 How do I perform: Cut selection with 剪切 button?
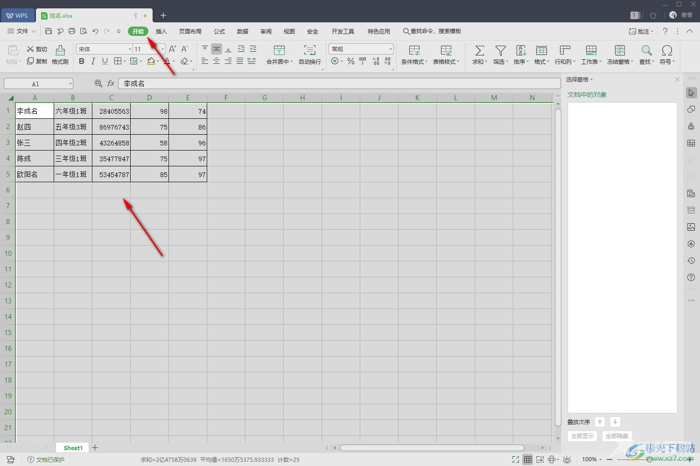[x=37, y=49]
